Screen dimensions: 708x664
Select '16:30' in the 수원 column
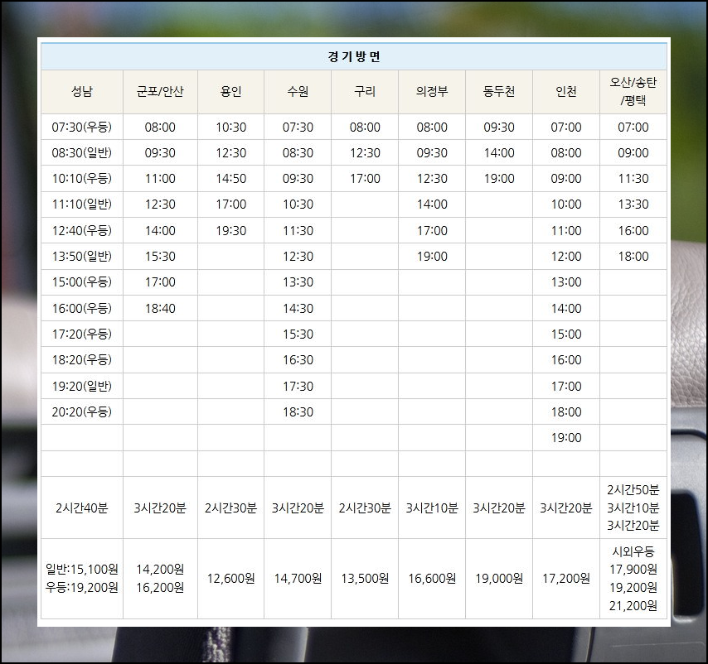298,359
